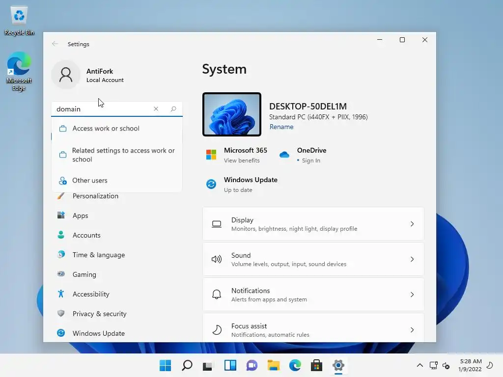
Task: Select Access work or school search result
Action: [x=117, y=128]
